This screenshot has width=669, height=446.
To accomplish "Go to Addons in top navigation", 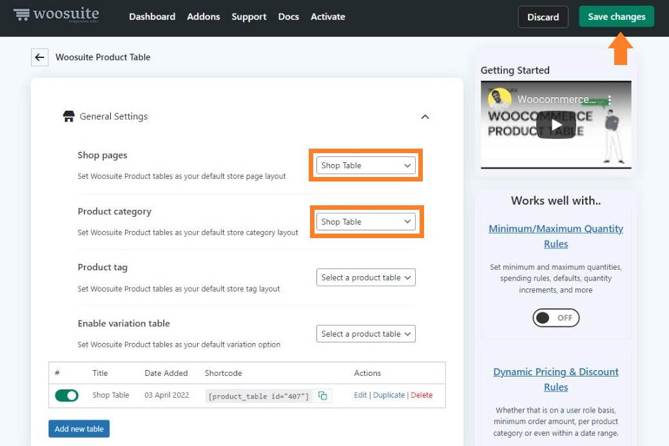I will click(x=204, y=17).
